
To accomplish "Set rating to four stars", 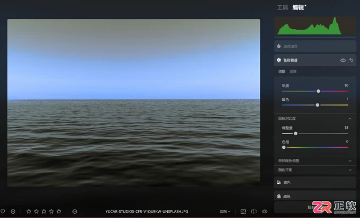I will (x=51, y=211).
